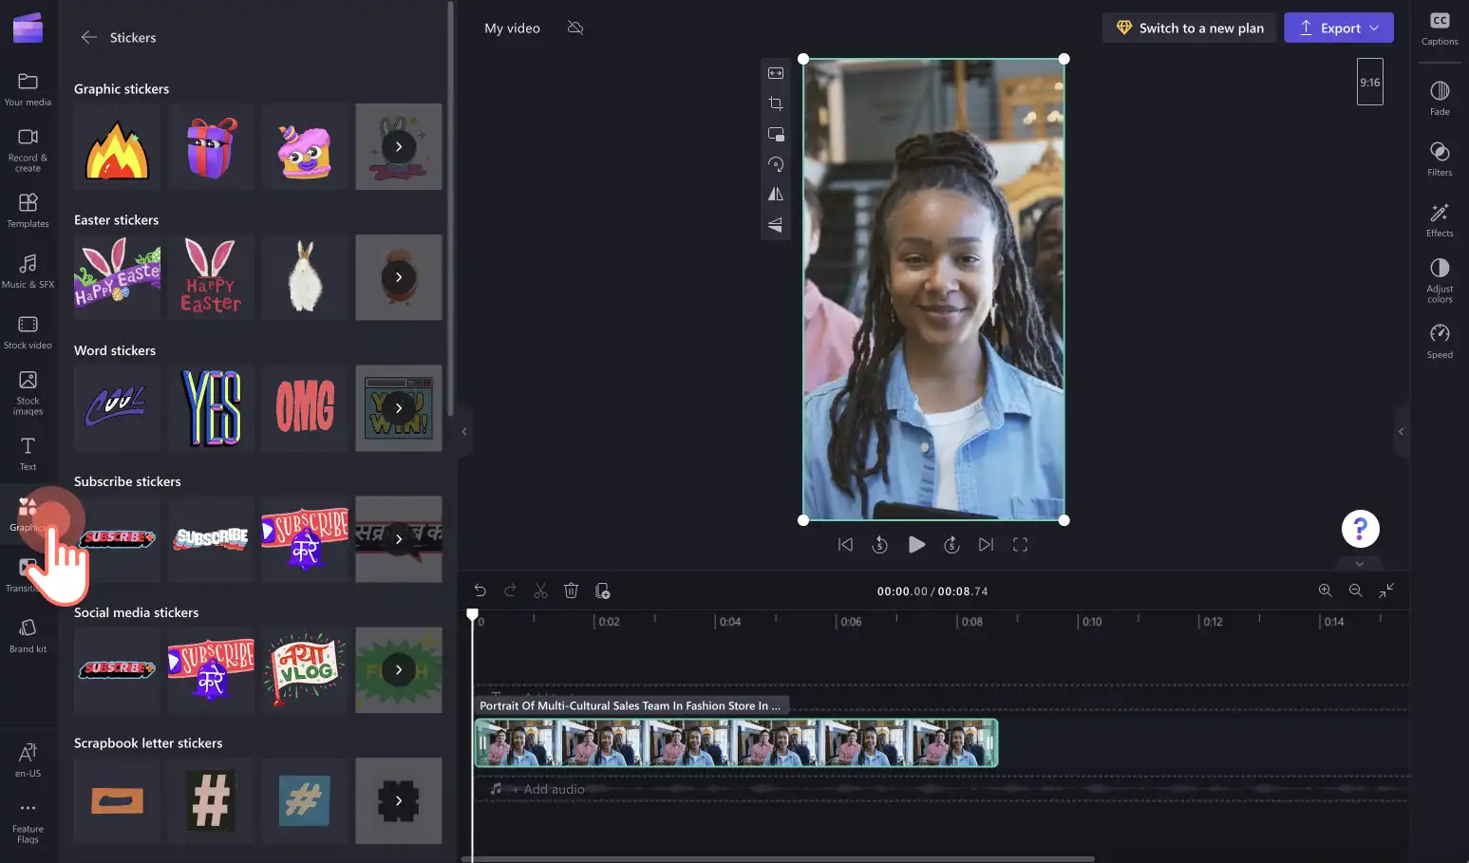Show more Graphic stickers

tap(399, 146)
